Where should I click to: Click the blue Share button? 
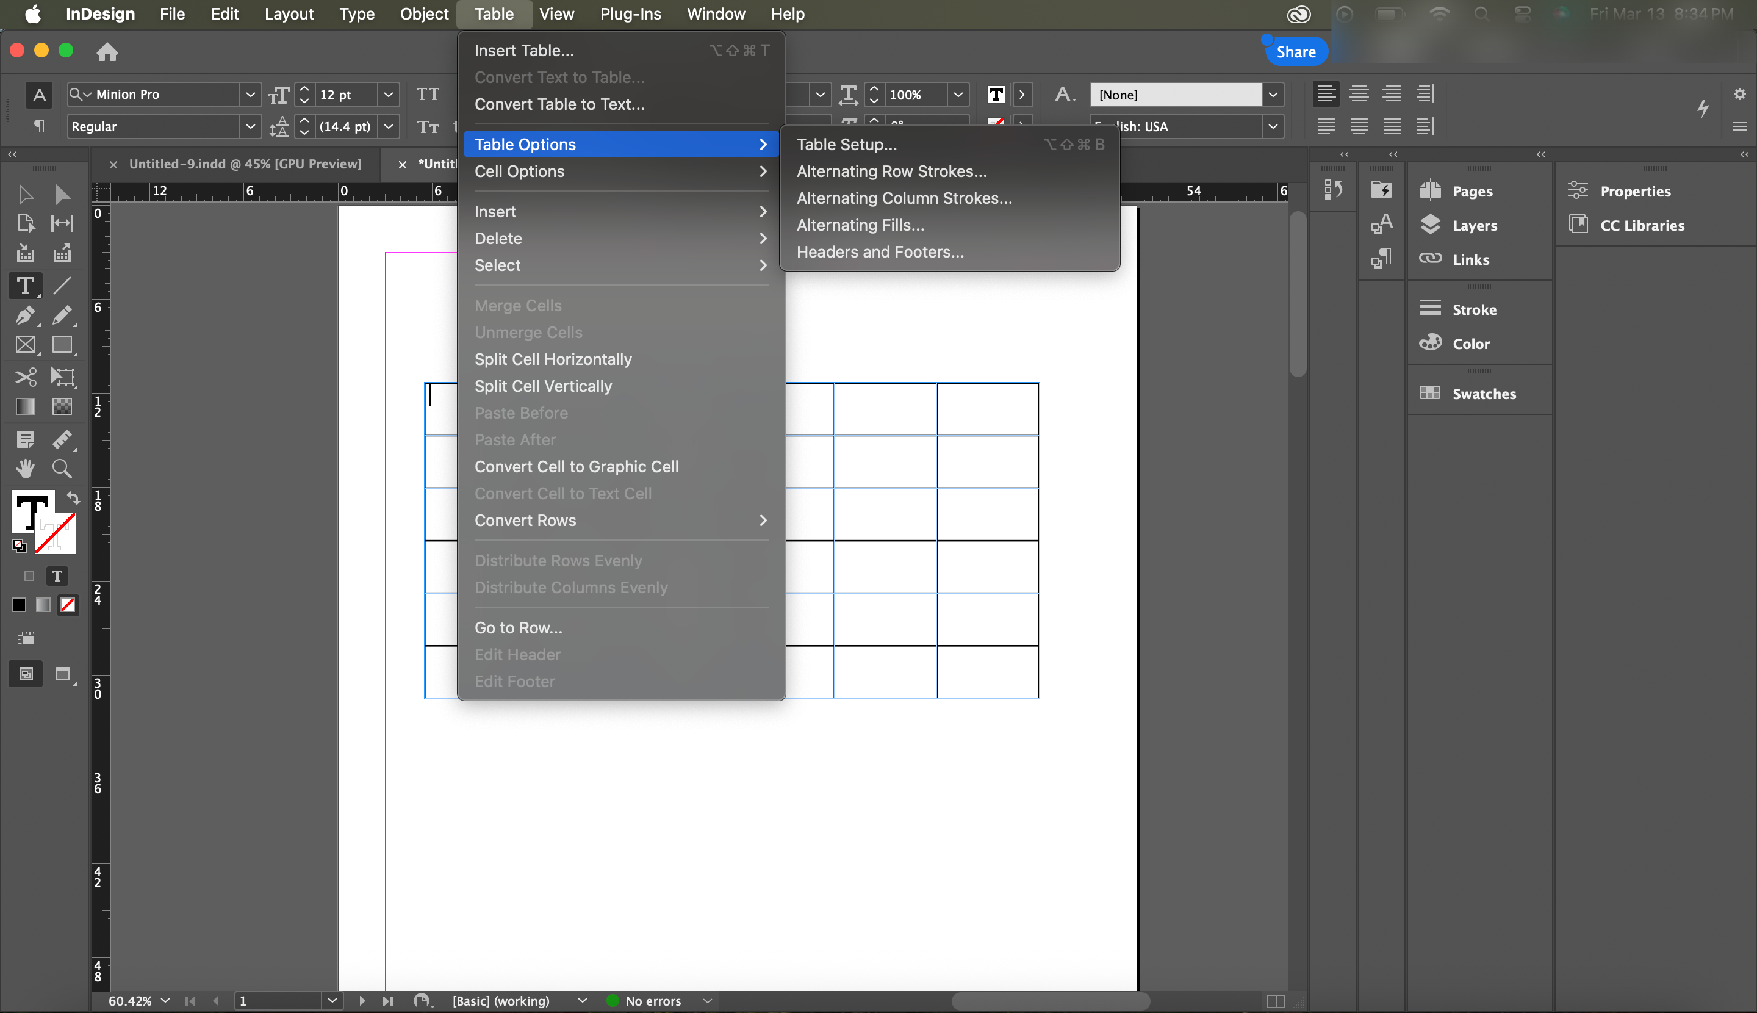pos(1295,51)
